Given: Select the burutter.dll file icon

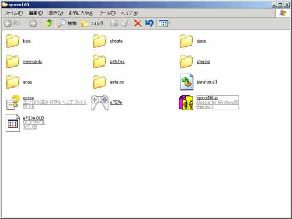Looking at the screenshot, I should pos(187,82).
